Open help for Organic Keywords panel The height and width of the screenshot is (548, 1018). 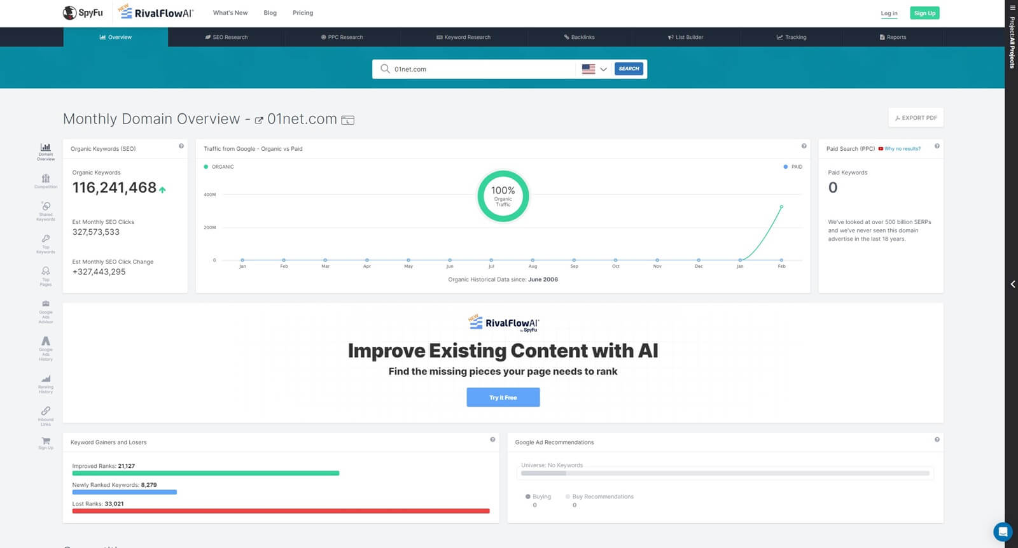click(x=181, y=146)
